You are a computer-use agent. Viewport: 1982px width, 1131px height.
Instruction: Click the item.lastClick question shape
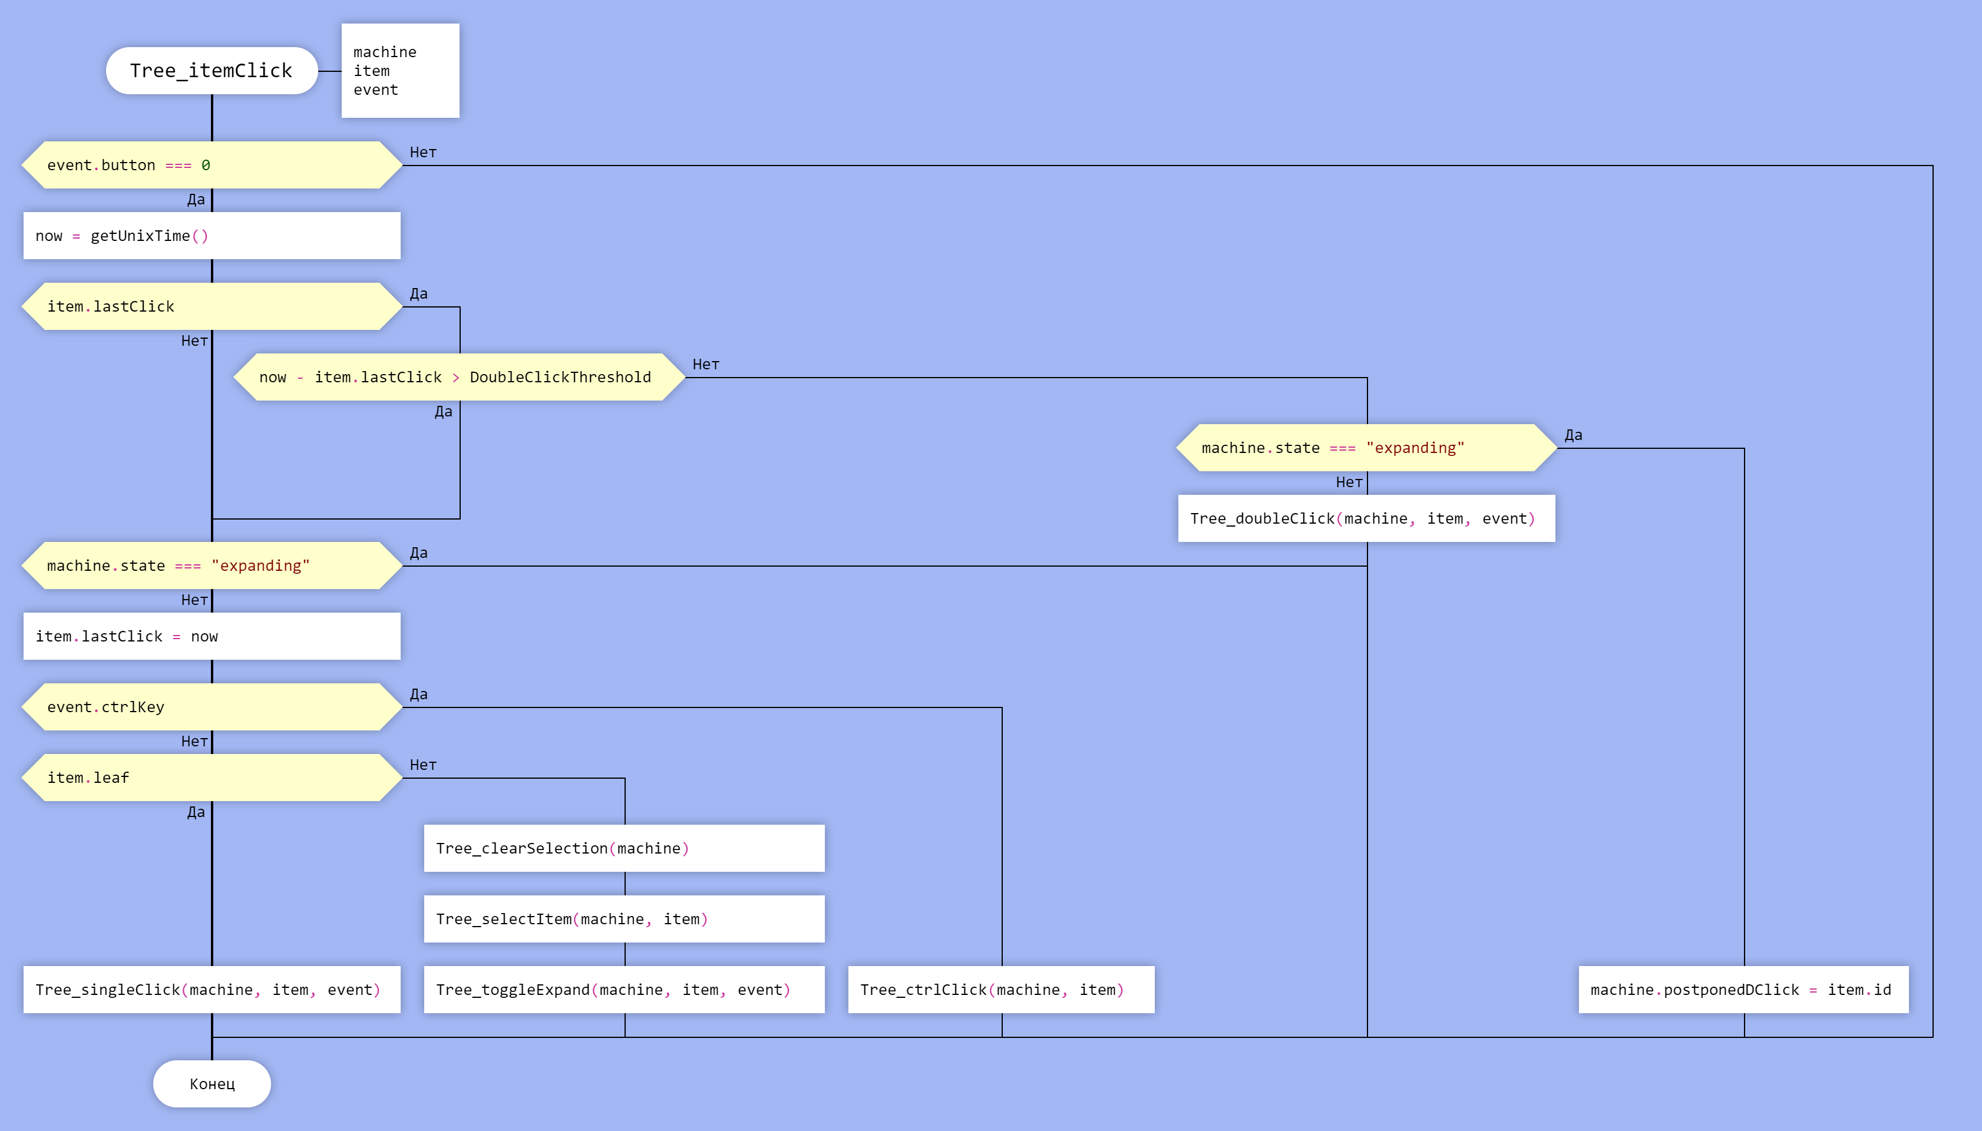pos(212,306)
